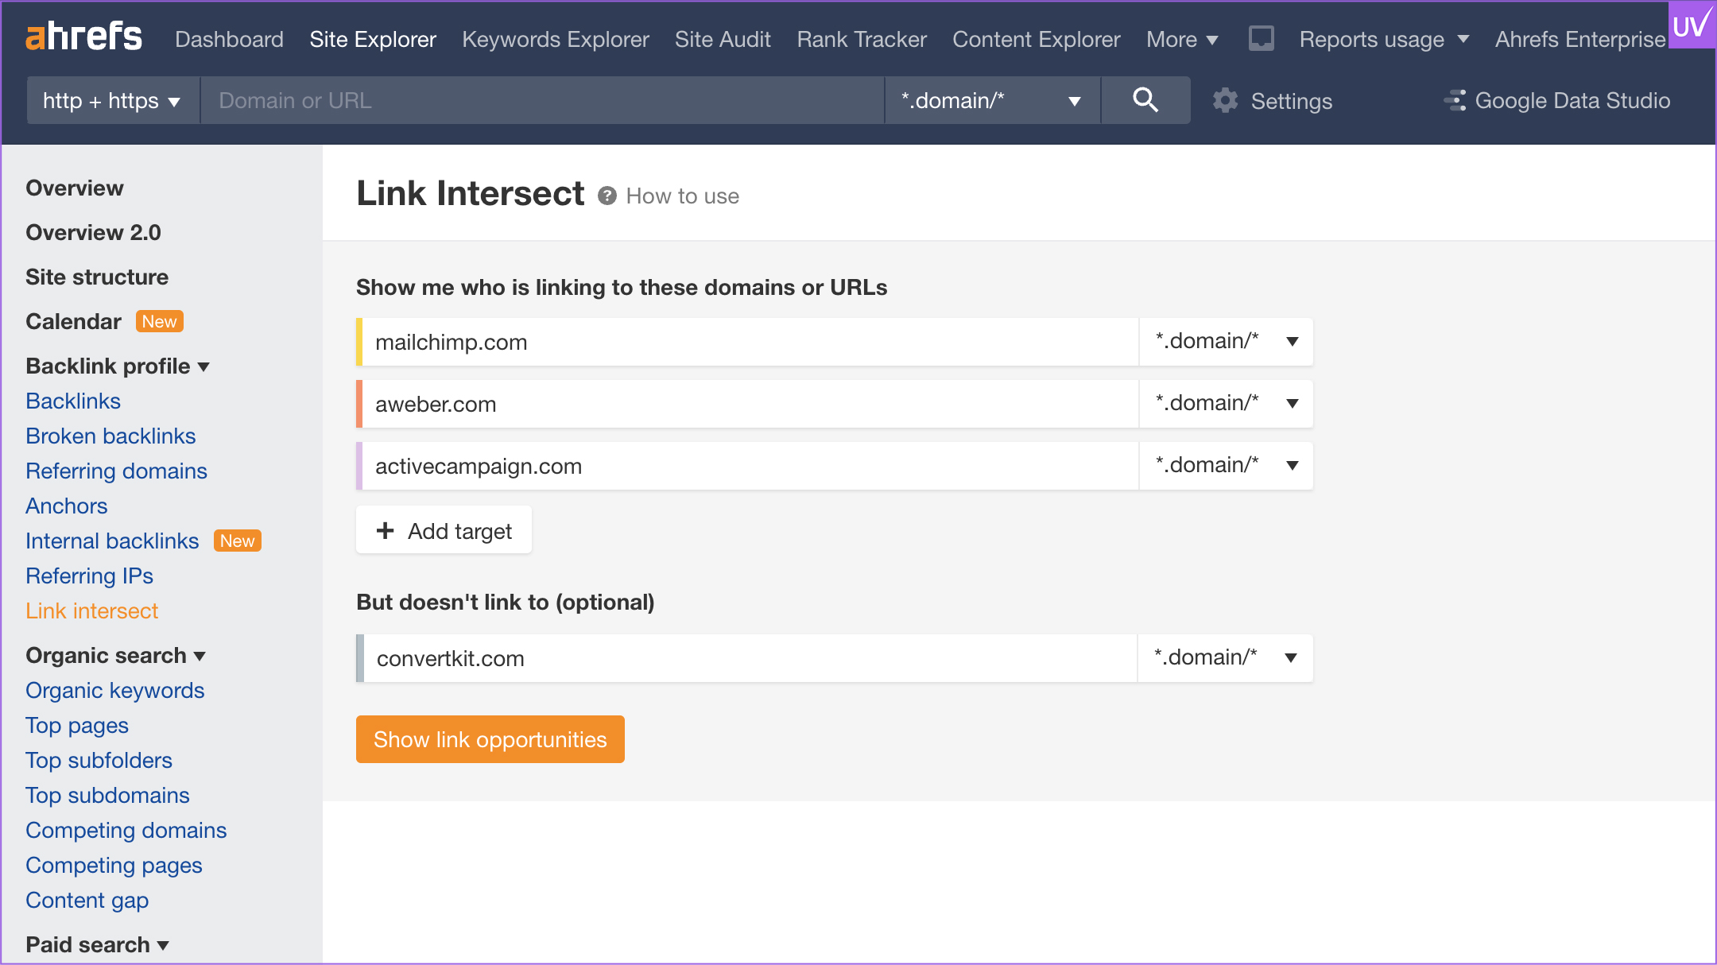Click the question mark help icon
The height and width of the screenshot is (965, 1717).
point(607,196)
